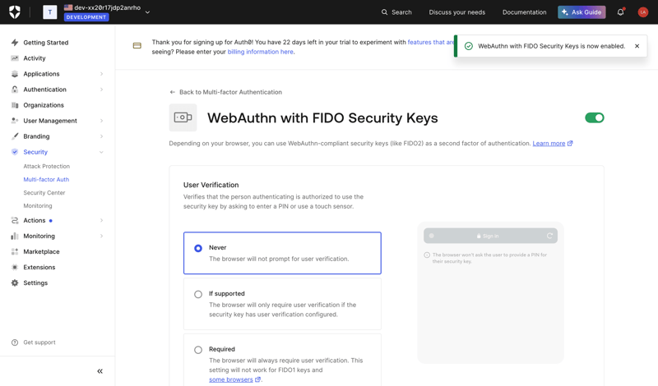
Task: Click the Applications stack icon
Action: (15, 74)
